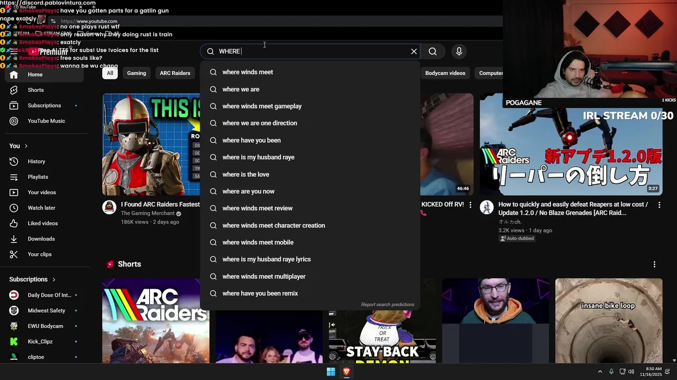The width and height of the screenshot is (677, 380).
Task: Select suggestion 'where we are'
Action: coord(310,89)
